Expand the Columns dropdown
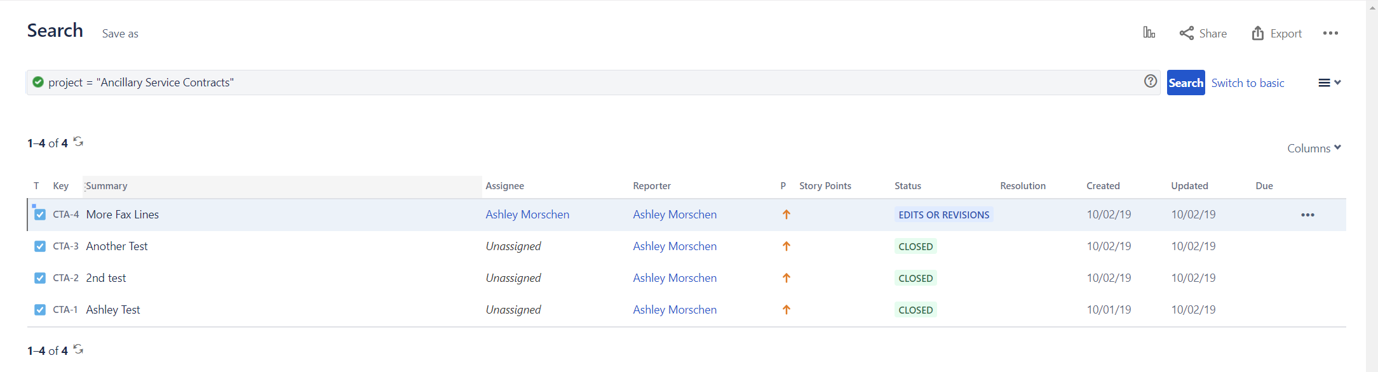 click(x=1314, y=148)
